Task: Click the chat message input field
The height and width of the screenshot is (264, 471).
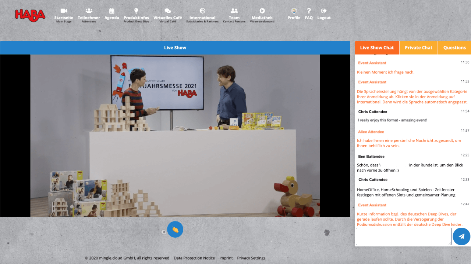Action: pyautogui.click(x=403, y=236)
